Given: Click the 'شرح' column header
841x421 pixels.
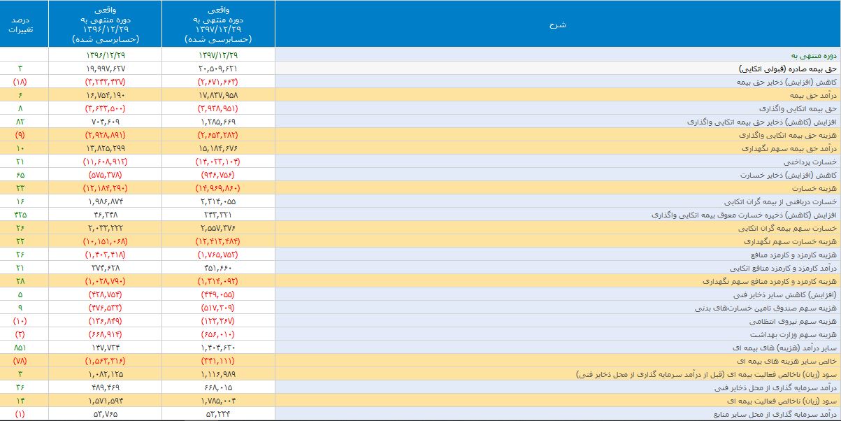Looking at the screenshot, I should 557,24.
